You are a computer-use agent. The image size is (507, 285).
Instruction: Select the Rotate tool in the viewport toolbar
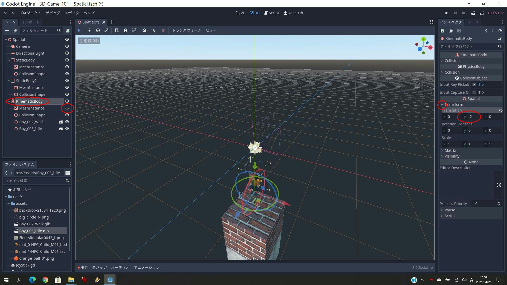pos(98,30)
